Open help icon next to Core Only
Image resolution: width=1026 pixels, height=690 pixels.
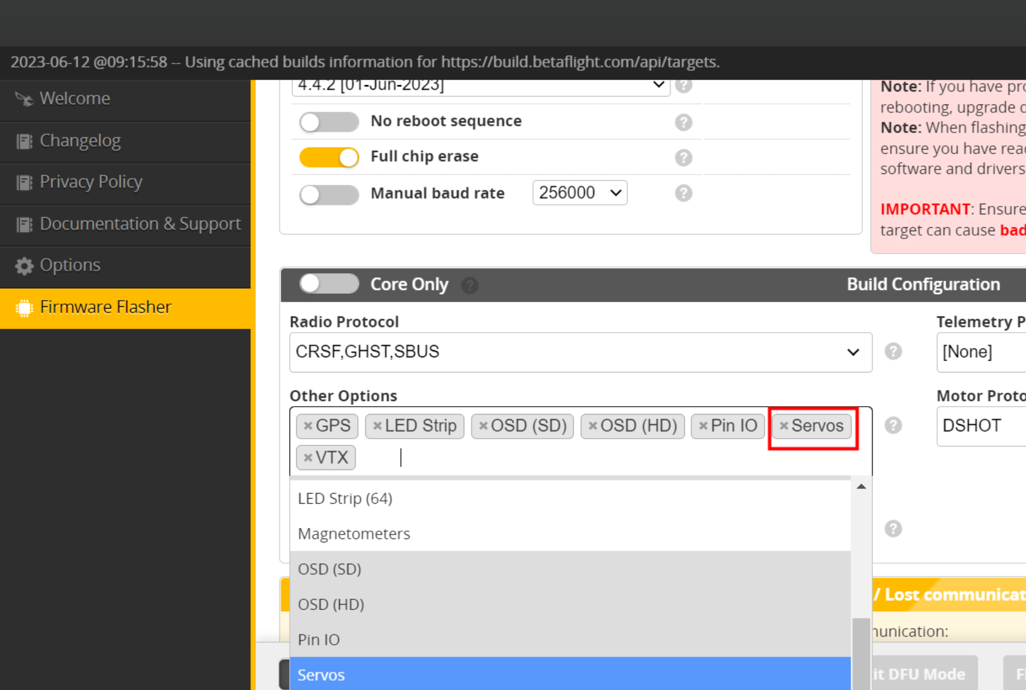pyautogui.click(x=470, y=286)
